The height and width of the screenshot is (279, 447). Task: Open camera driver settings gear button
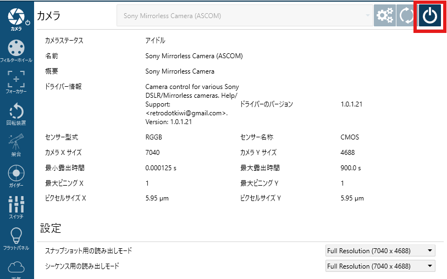[x=384, y=16]
